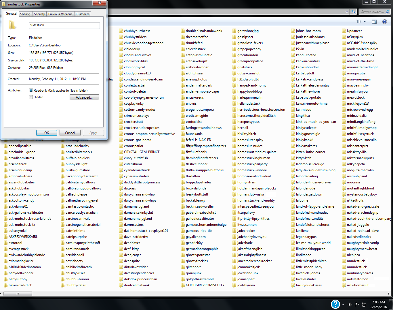
Task: Click the folder name field in Properties
Action: (x=64, y=25)
